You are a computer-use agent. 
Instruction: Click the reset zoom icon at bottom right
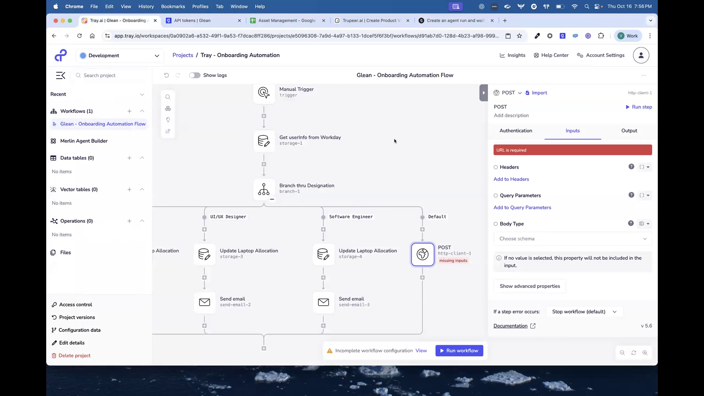click(634, 353)
